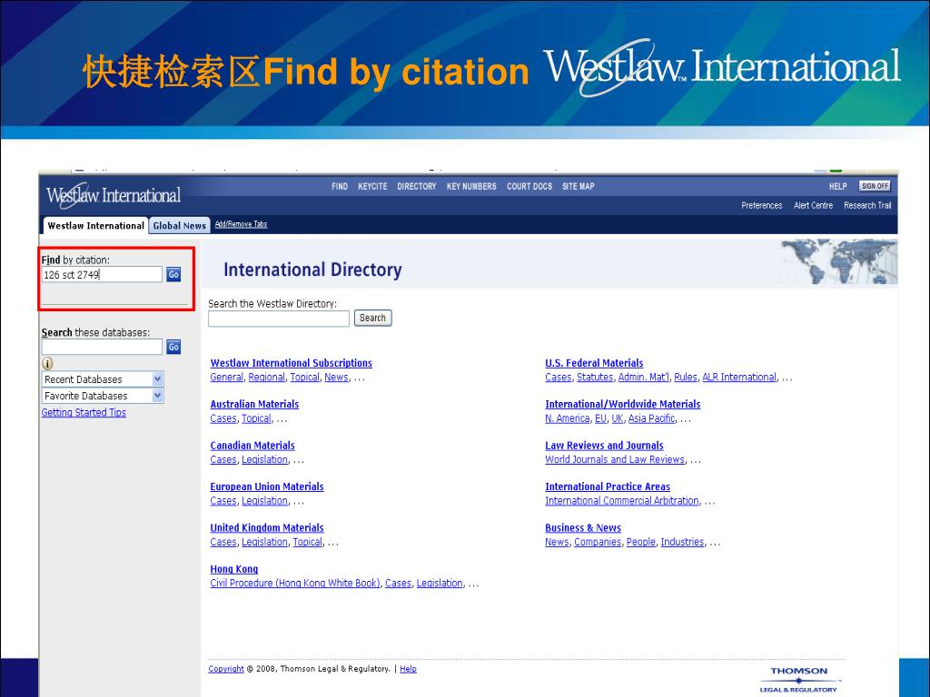Open International/Worldwide Materials link

[623, 404]
